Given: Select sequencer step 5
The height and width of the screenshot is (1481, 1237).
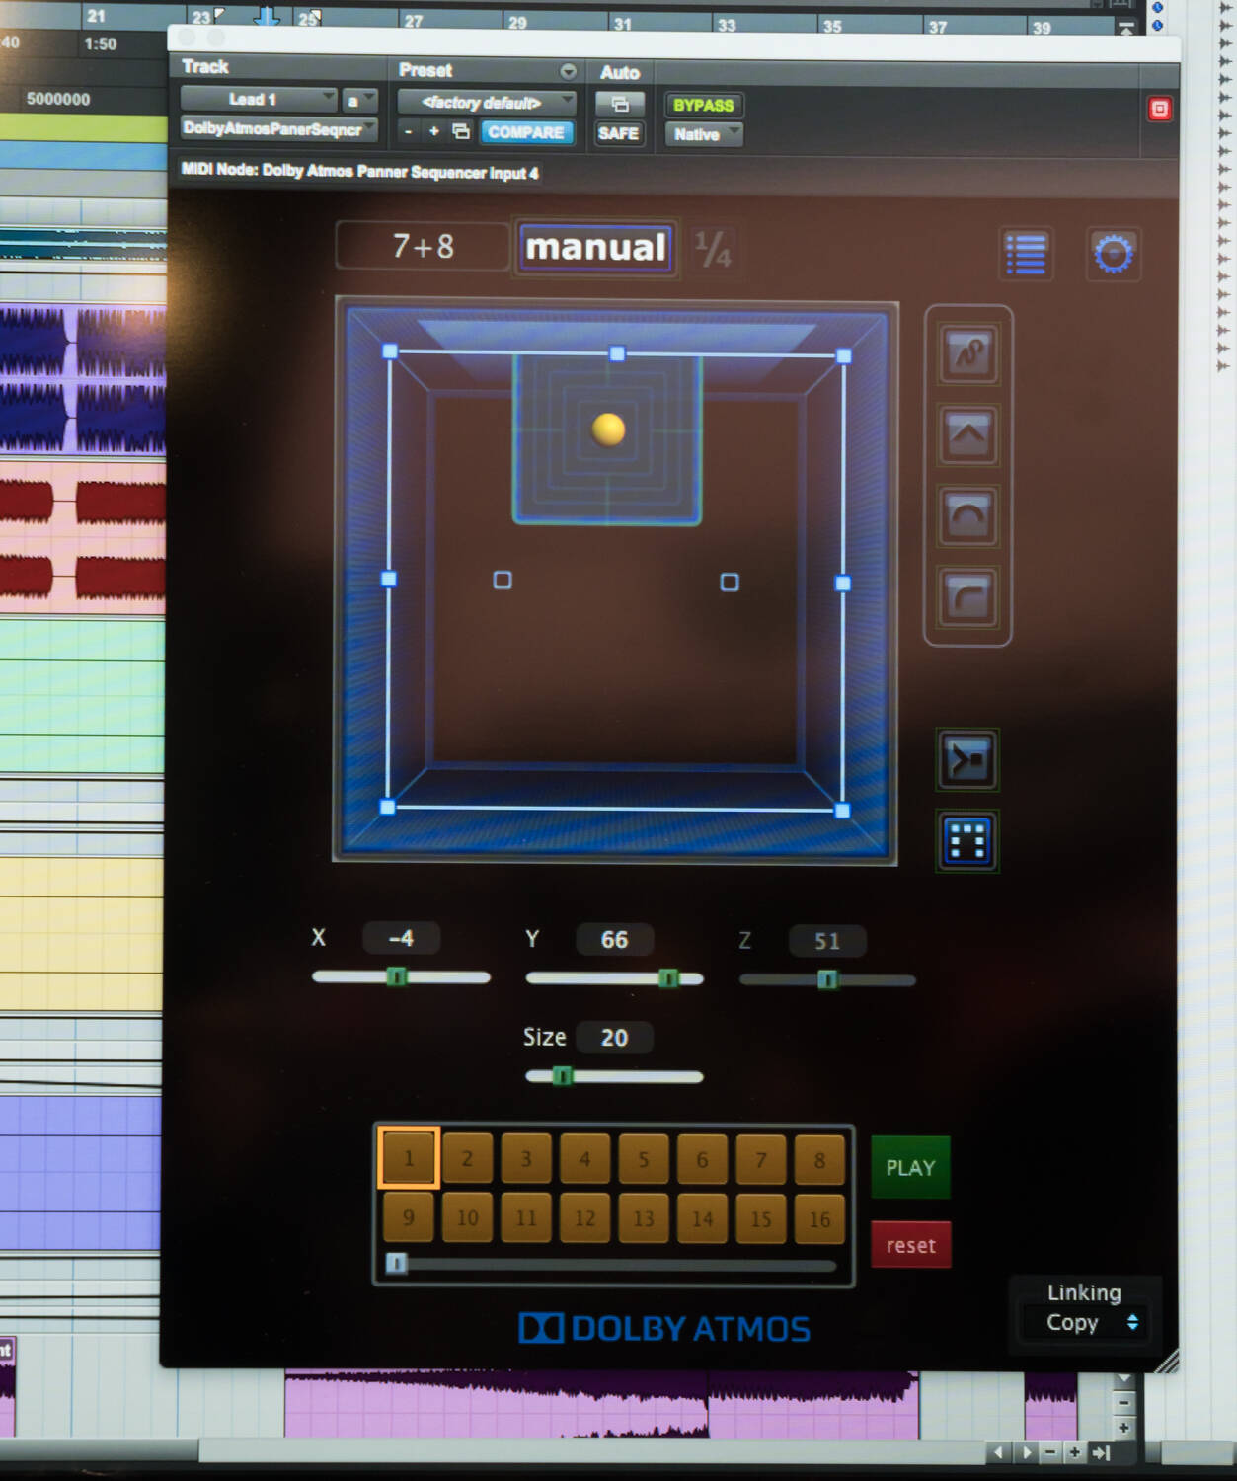Looking at the screenshot, I should [644, 1159].
